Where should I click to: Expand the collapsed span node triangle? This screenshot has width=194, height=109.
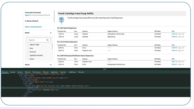[24, 82]
